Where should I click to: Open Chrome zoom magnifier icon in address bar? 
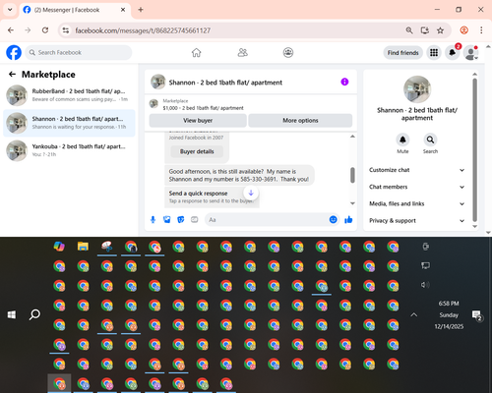click(x=409, y=30)
